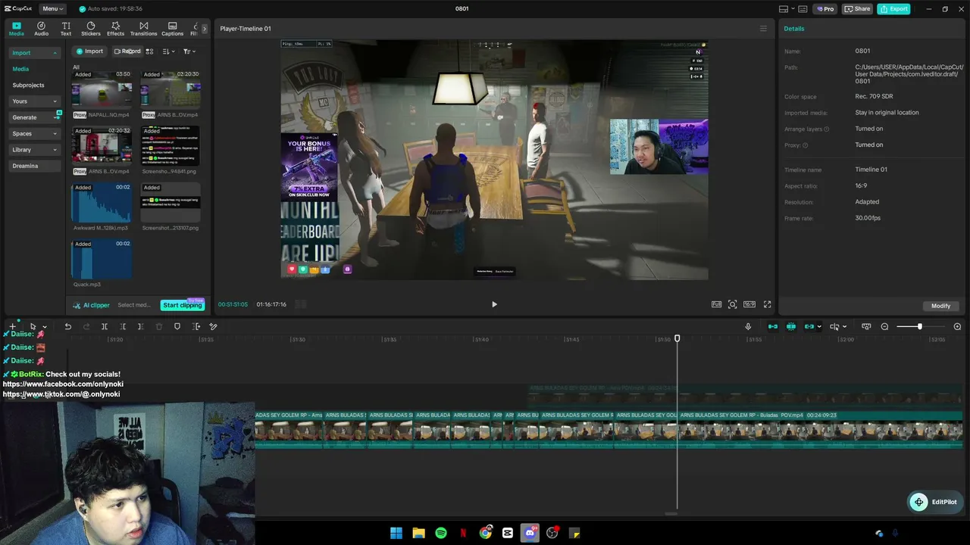The image size is (970, 545).
Task: Set the preview quality to Full
Action: 716,304
